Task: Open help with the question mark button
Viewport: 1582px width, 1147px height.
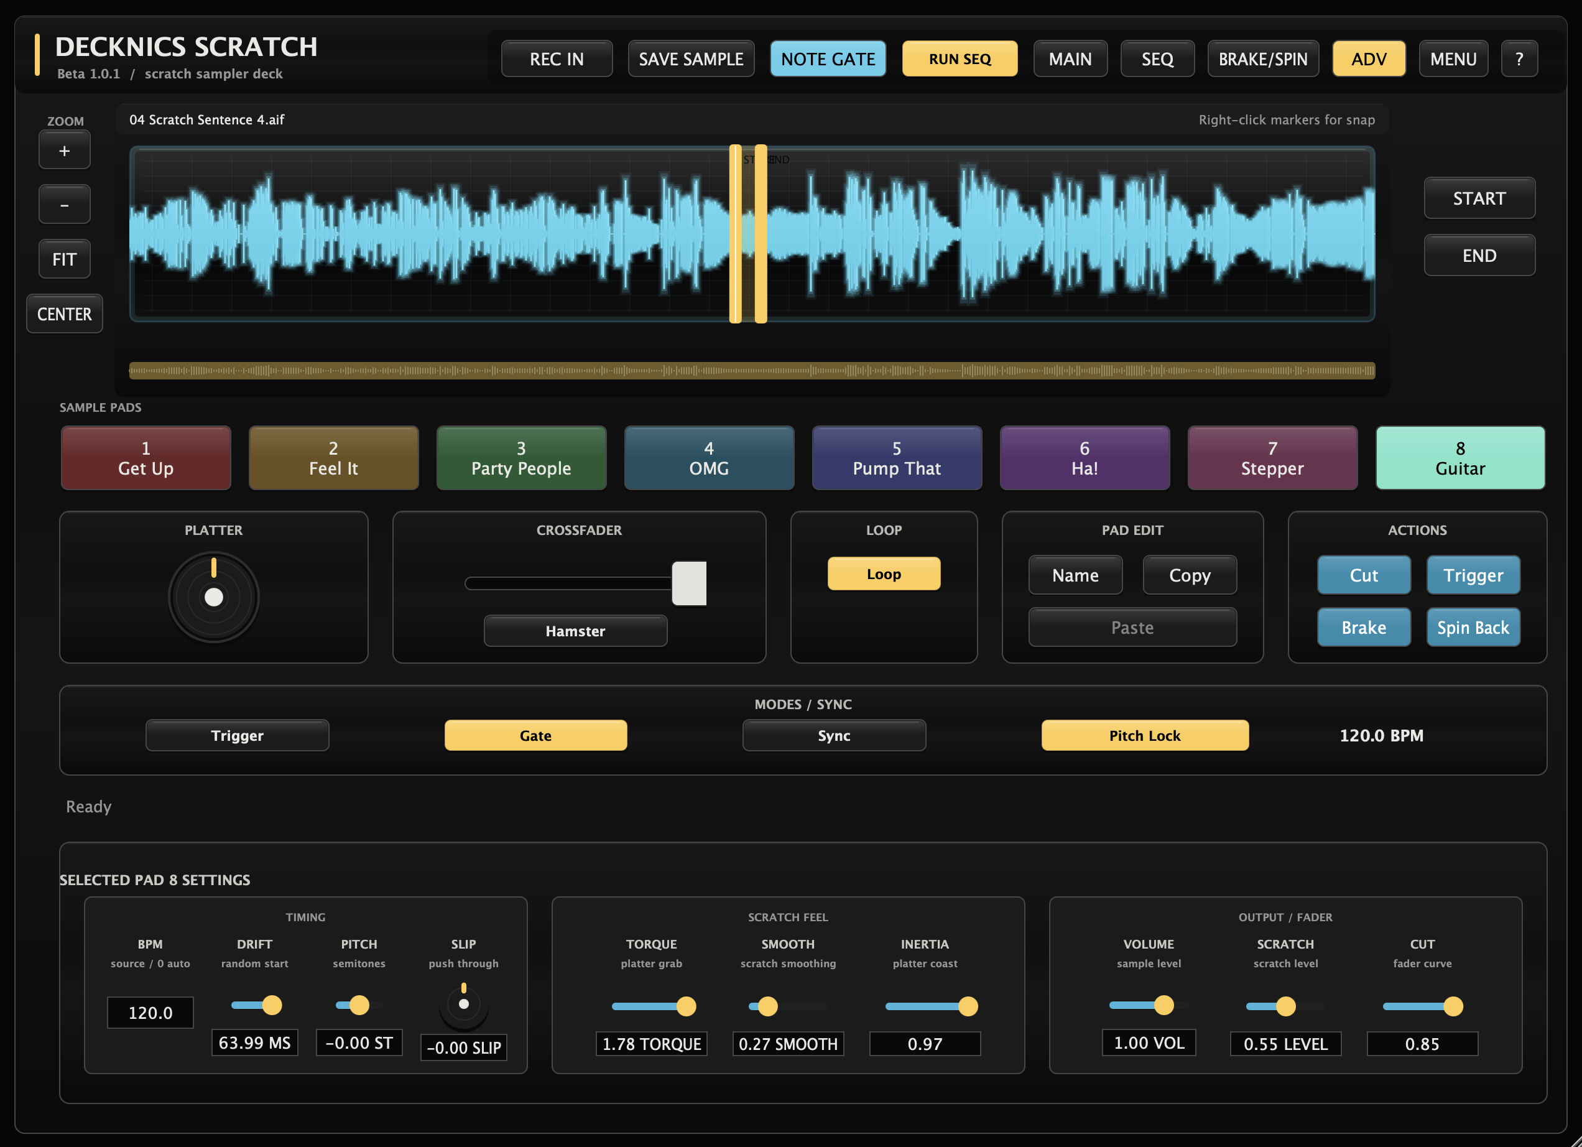Action: coord(1519,58)
